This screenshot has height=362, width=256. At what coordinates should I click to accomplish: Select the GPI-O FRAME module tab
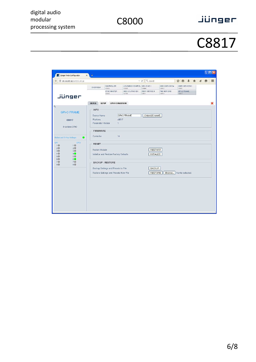click(187, 92)
